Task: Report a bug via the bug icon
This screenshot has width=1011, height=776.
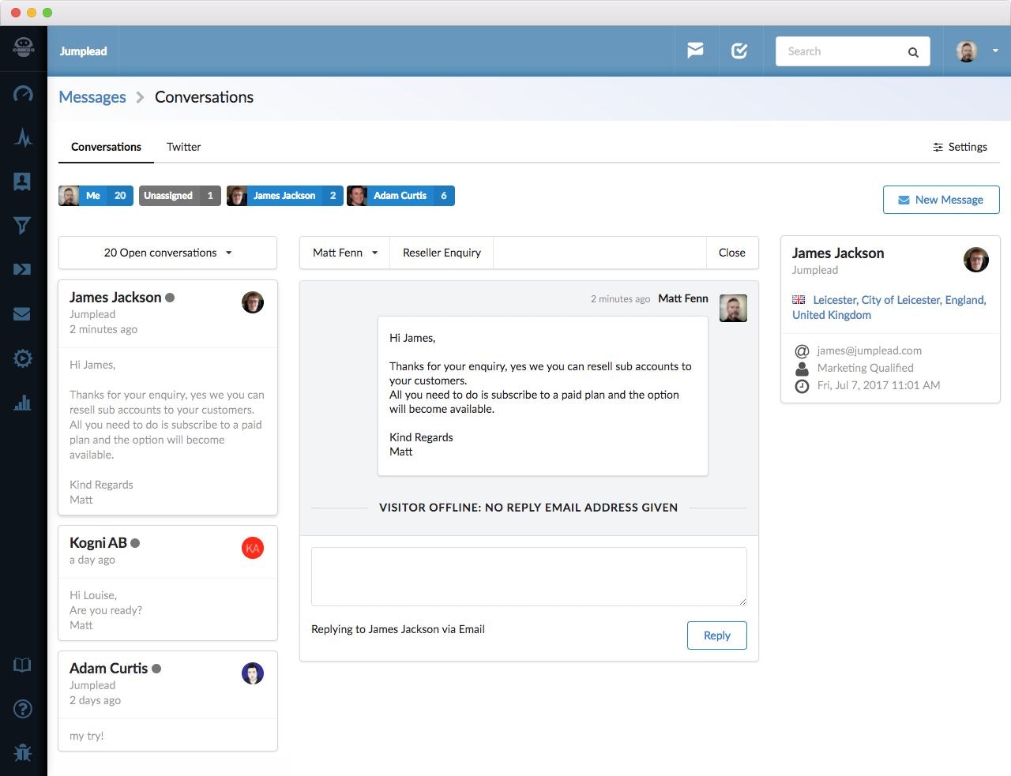Action: click(x=23, y=752)
